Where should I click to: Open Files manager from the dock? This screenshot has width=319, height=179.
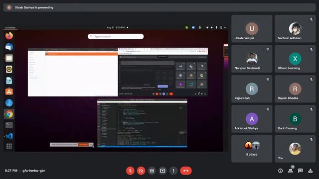[9, 58]
